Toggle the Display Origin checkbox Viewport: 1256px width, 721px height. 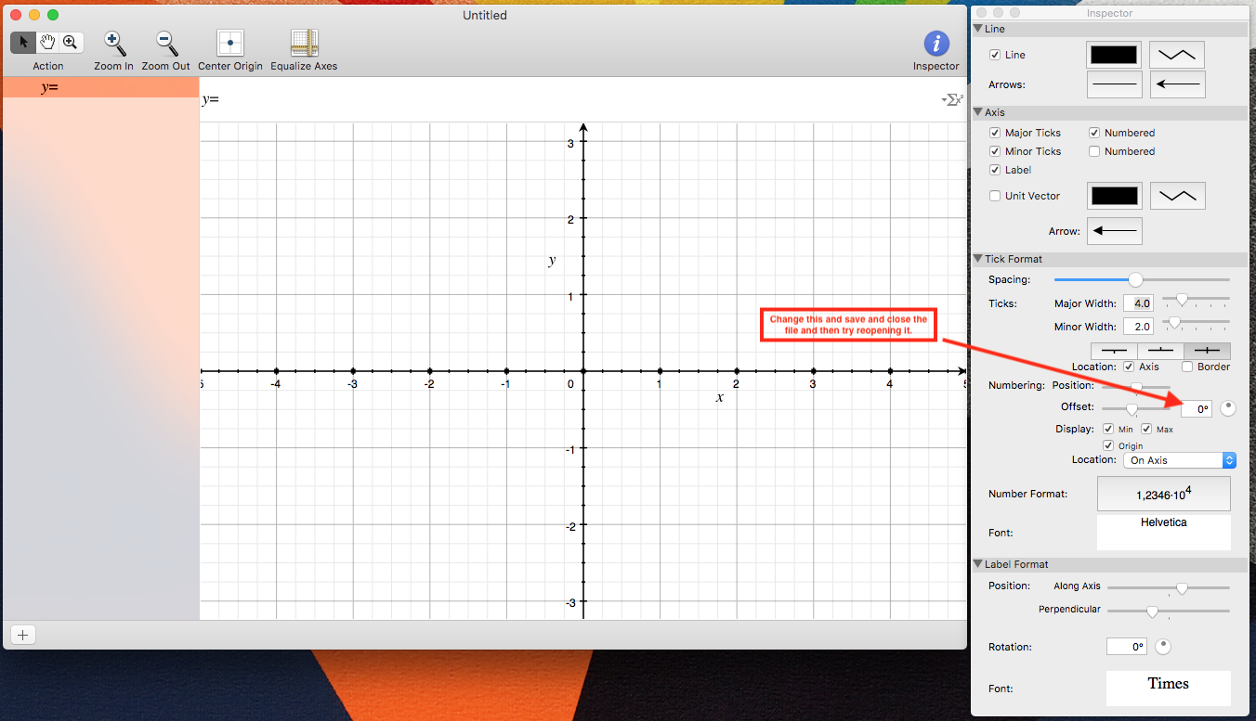1108,445
